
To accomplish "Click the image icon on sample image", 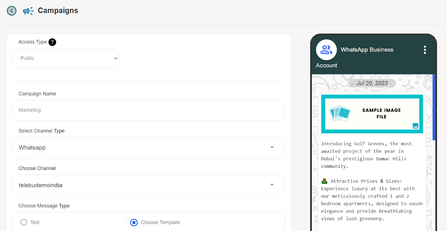I will tap(415, 126).
